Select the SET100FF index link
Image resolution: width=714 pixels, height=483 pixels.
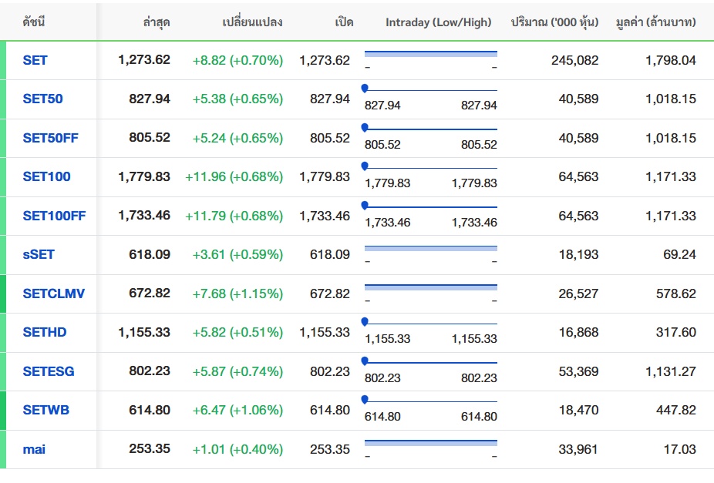click(55, 216)
